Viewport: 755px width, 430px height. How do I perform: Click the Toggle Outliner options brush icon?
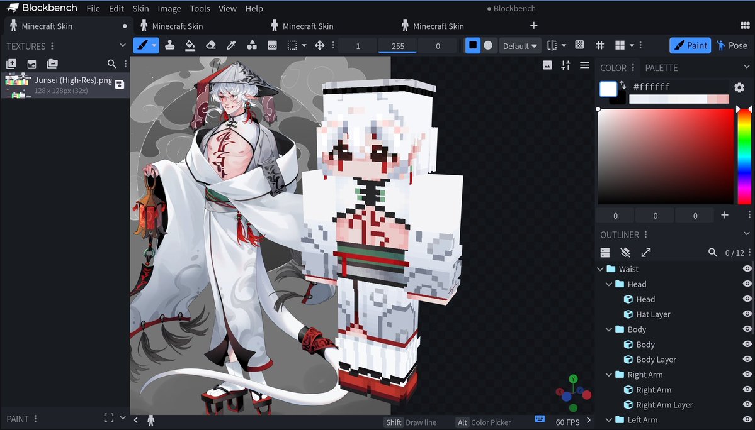click(x=625, y=253)
